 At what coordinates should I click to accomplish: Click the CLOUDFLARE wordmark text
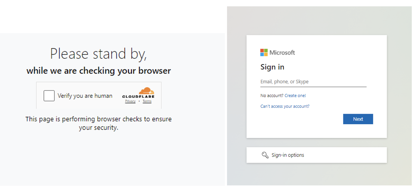coord(138,97)
